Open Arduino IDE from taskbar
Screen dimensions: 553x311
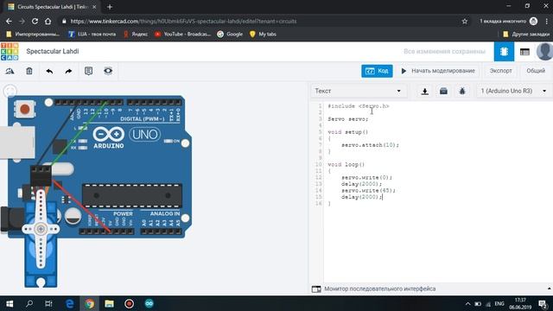click(x=149, y=303)
